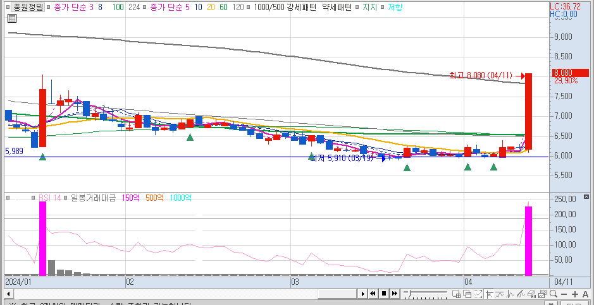Click the cyan 1000억 threshold label
Viewport: 594px width, 305px height.
pyautogui.click(x=180, y=198)
